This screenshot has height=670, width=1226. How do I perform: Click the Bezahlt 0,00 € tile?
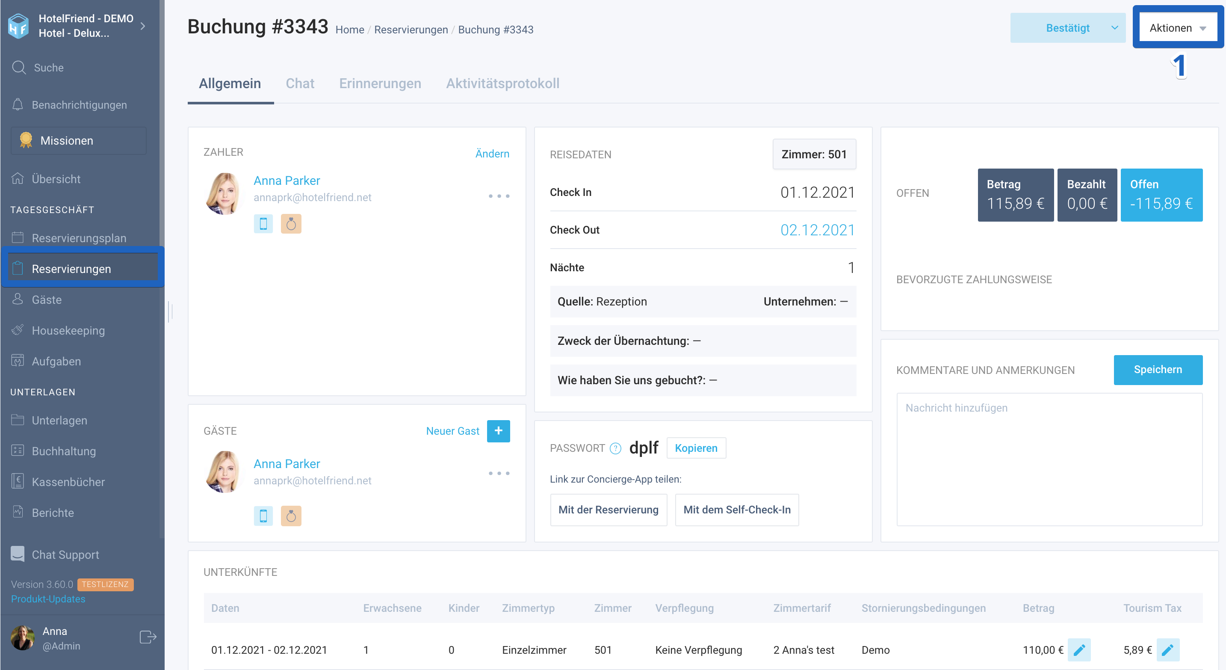pyautogui.click(x=1087, y=195)
